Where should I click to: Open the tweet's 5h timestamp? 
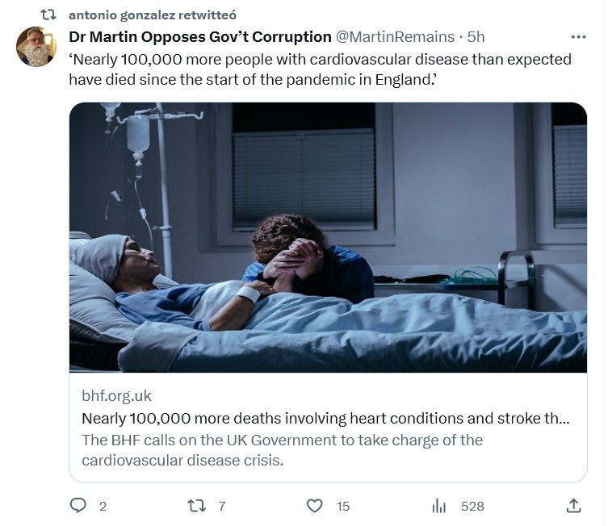(x=476, y=37)
